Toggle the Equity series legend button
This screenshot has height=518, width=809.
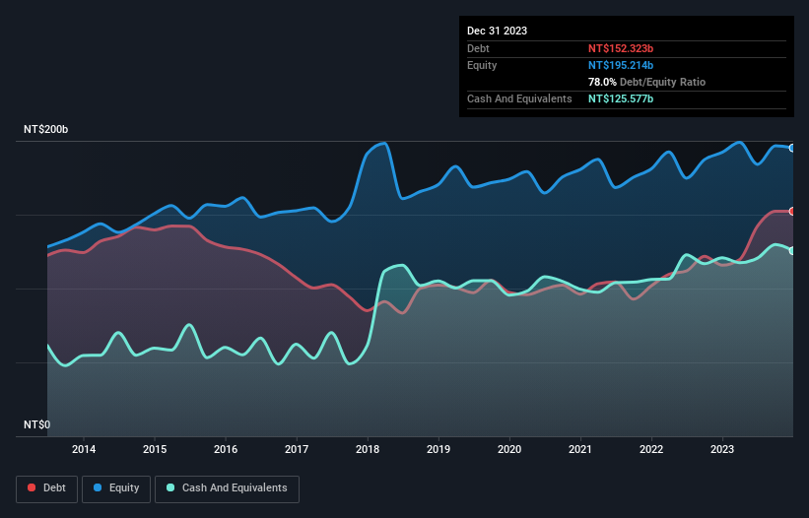[116, 488]
